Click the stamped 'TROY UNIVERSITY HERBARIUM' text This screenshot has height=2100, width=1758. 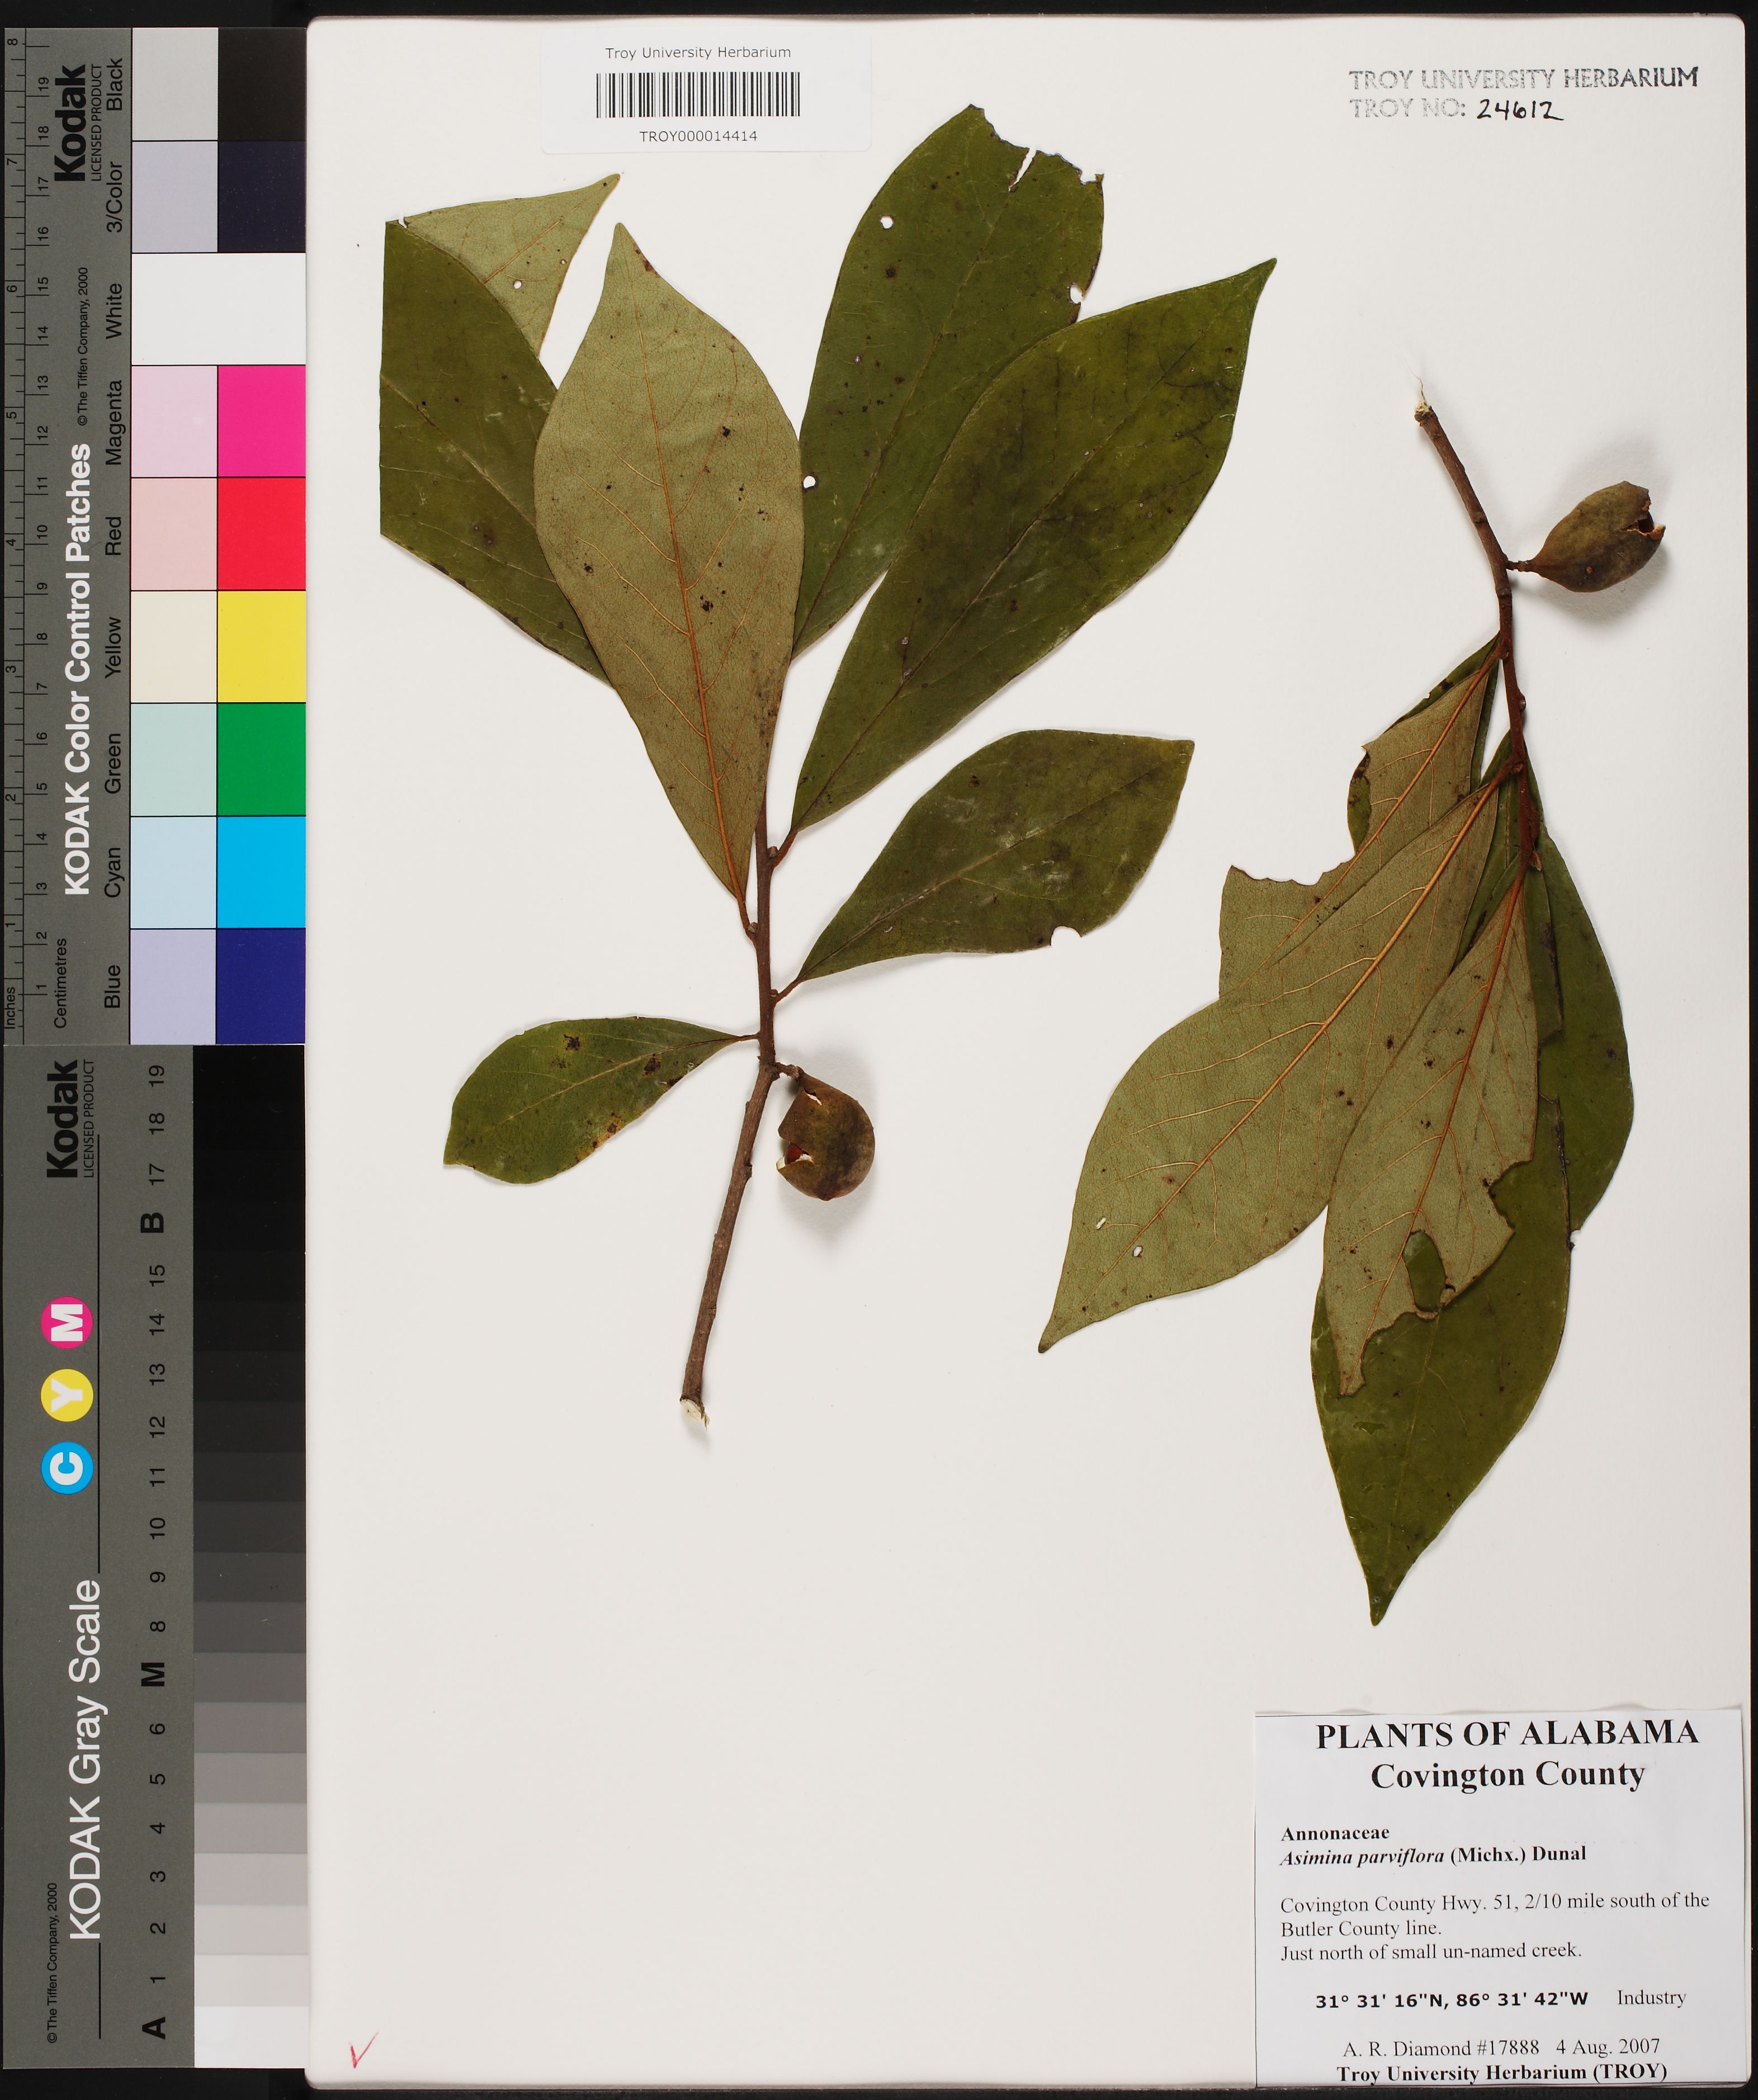click(x=1523, y=78)
